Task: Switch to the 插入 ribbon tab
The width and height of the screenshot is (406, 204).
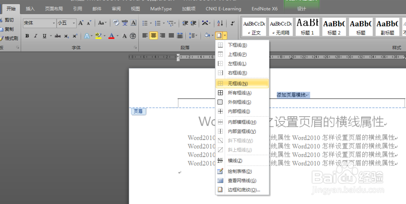Action: [x=30, y=9]
